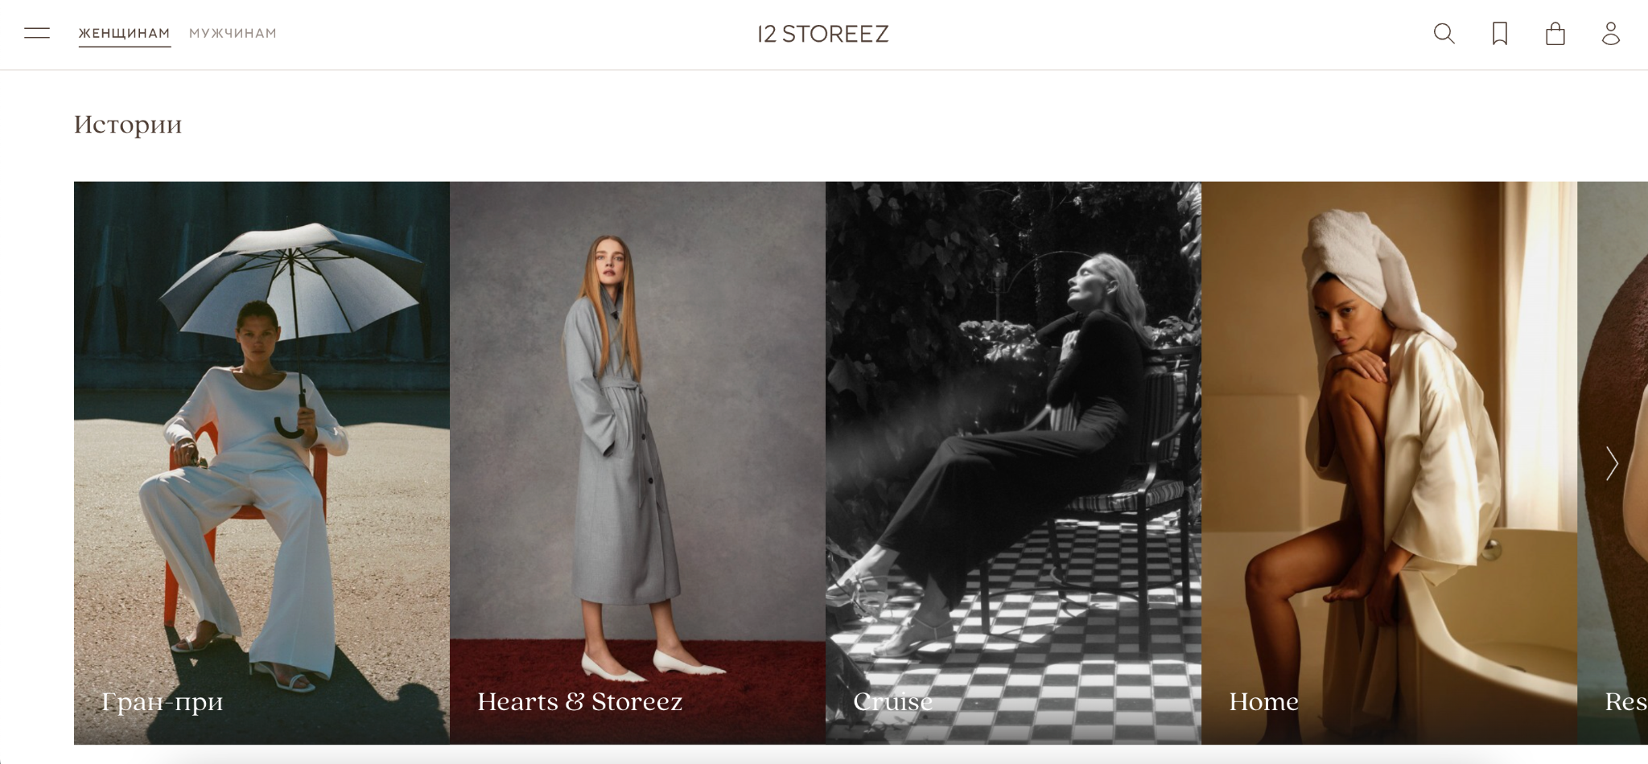
Task: Advance stories carousel with right arrow
Action: (1611, 463)
